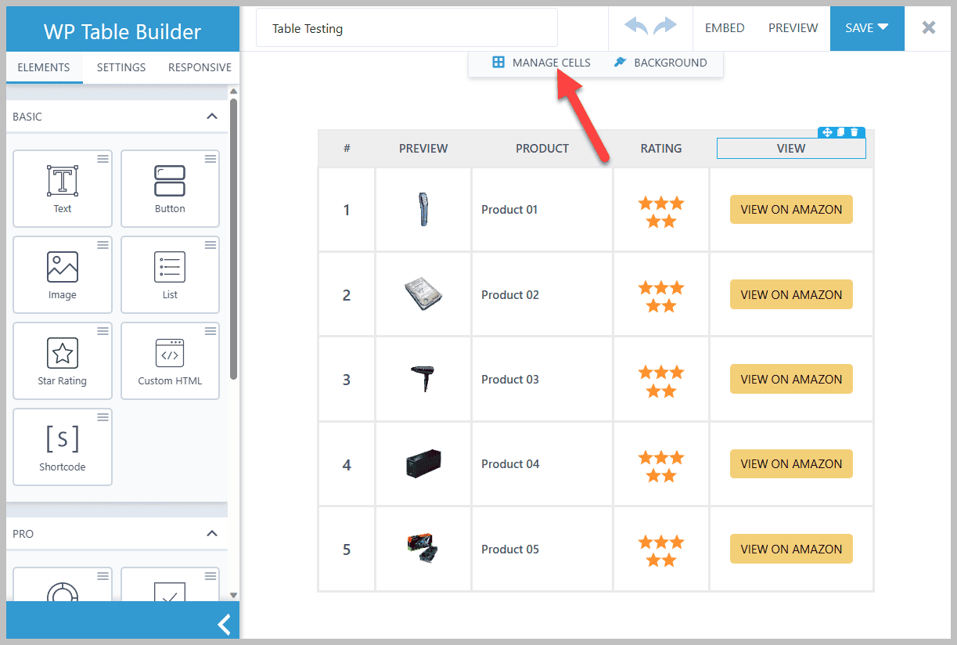Pick the Shortcode element

coord(63,446)
